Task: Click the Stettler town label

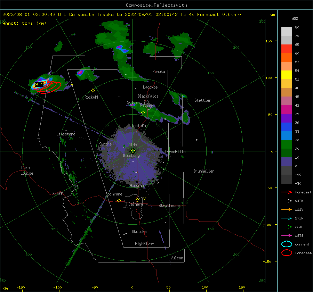Action: click(x=203, y=100)
